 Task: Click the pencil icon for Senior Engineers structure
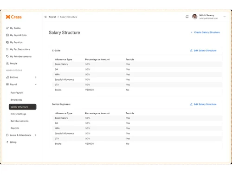click(x=191, y=104)
